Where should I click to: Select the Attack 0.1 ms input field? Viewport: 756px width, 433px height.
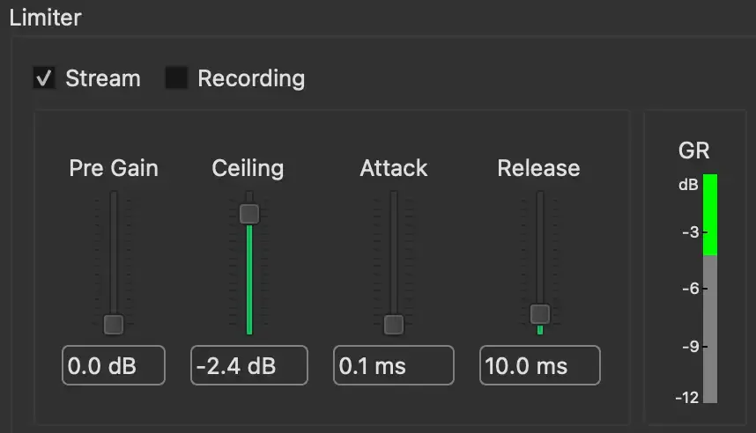point(394,365)
